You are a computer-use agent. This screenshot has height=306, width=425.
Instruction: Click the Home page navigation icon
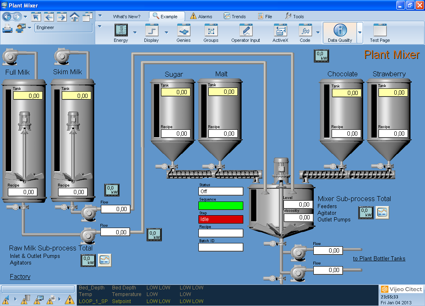pyautogui.click(x=75, y=17)
